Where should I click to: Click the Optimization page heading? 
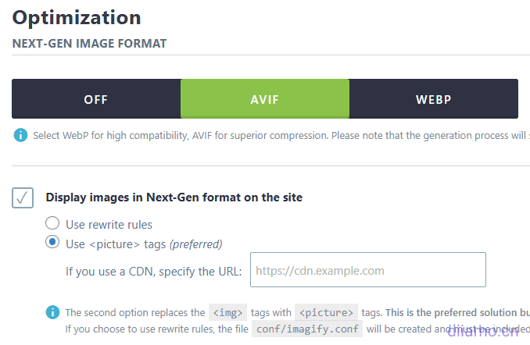[77, 17]
